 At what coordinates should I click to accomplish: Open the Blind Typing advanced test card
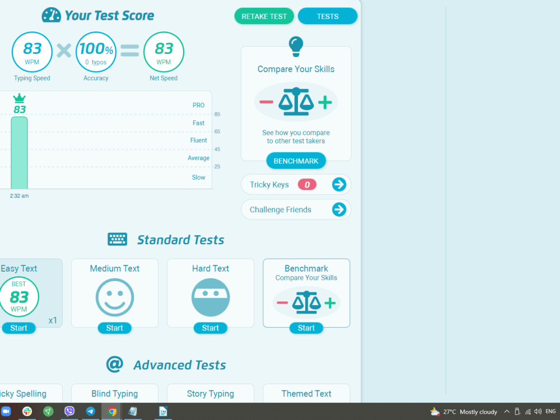(115, 393)
